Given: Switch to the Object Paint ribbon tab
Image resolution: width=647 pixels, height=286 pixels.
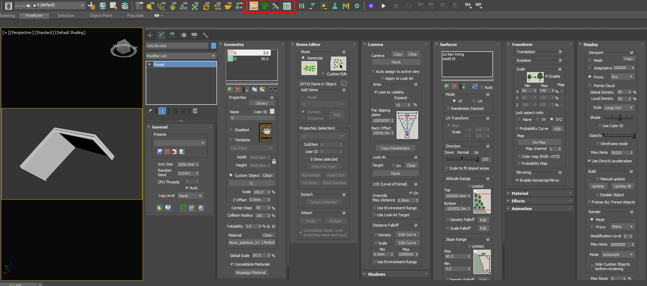Looking at the screenshot, I should pyautogui.click(x=101, y=16).
